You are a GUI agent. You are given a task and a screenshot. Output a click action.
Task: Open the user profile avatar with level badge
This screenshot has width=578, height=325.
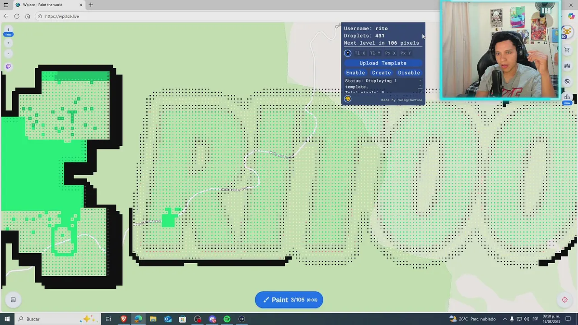(567, 32)
